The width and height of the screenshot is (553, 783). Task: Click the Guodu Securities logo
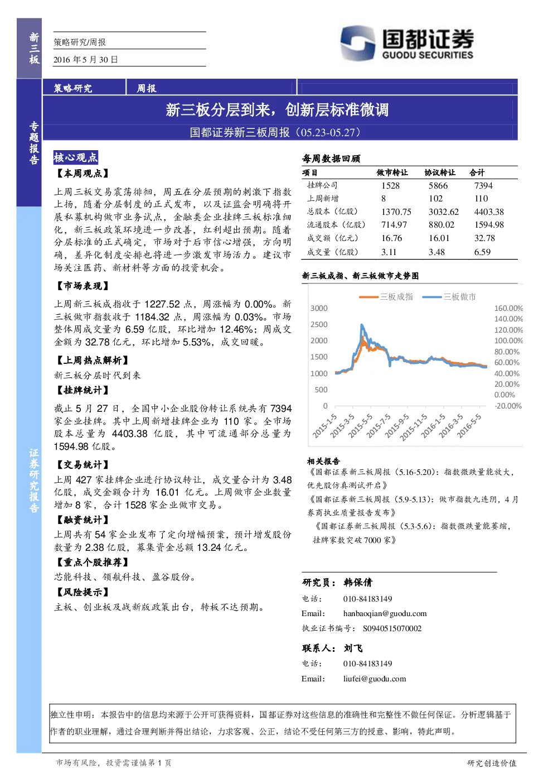tap(407, 44)
